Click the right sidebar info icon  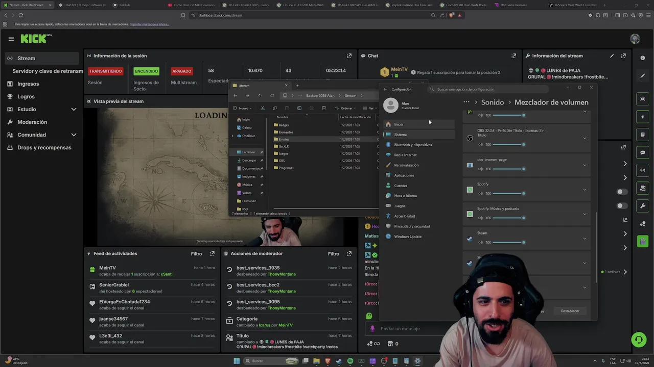[x=643, y=58]
